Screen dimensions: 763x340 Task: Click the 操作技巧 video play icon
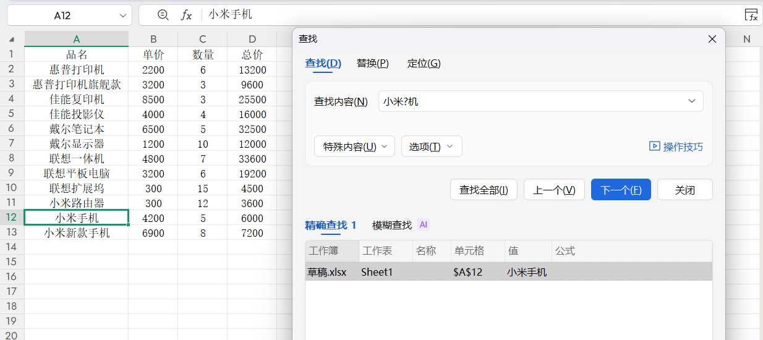click(x=654, y=147)
